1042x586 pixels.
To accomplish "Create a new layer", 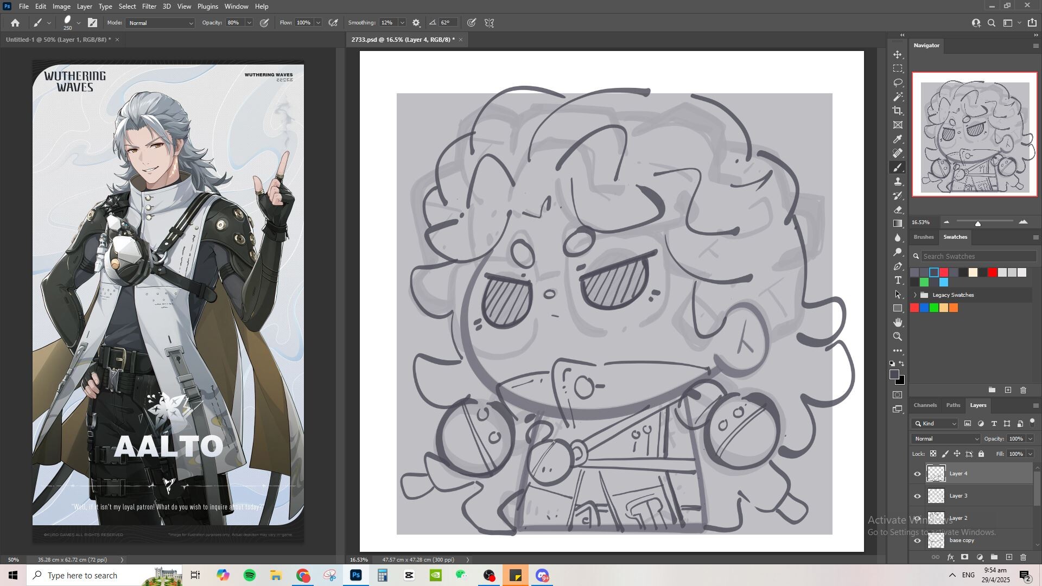I will click(x=1009, y=558).
